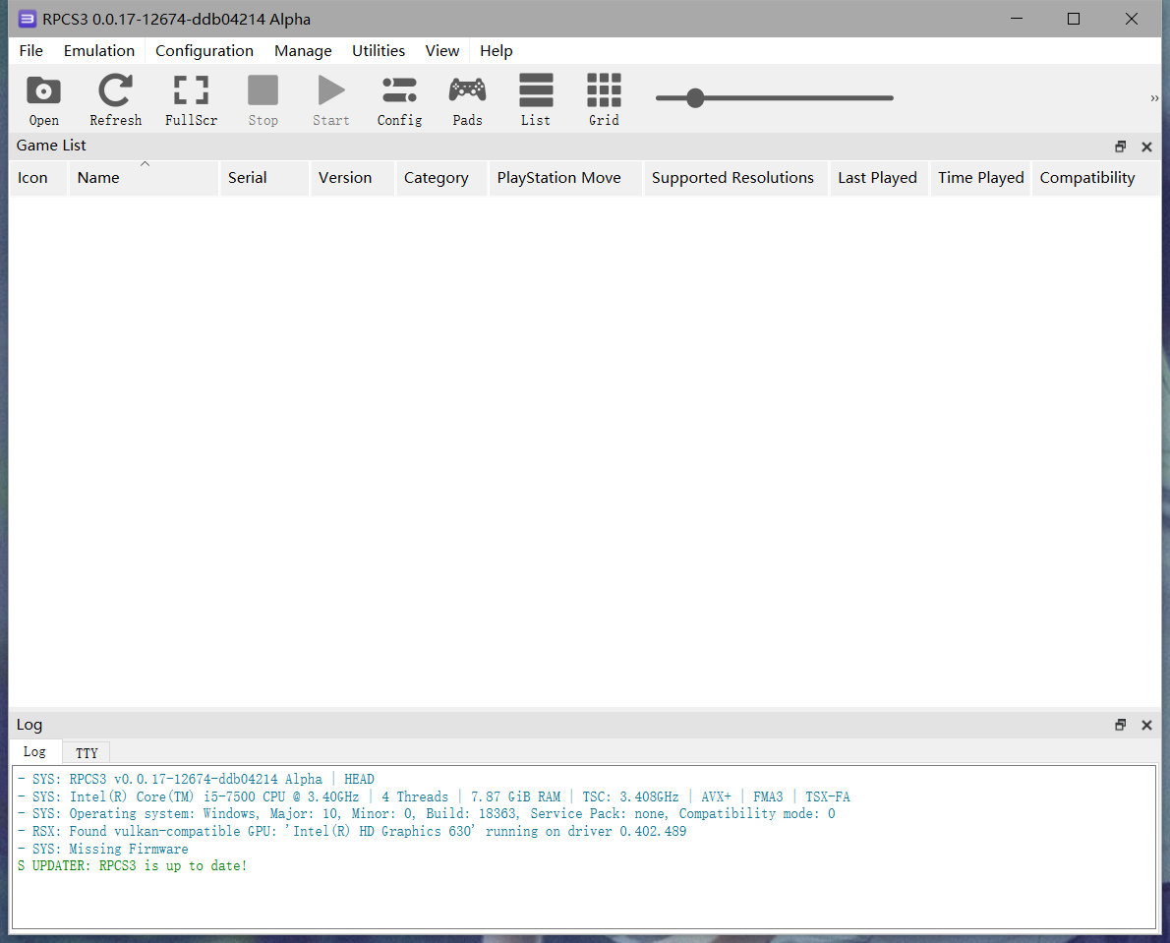This screenshot has width=1170, height=943.
Task: Close the Game List panel
Action: [1146, 147]
